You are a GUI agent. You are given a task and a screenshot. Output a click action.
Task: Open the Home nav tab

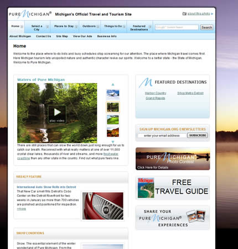(x=15, y=26)
